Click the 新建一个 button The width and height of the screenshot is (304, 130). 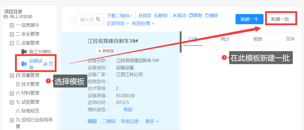pos(249,19)
